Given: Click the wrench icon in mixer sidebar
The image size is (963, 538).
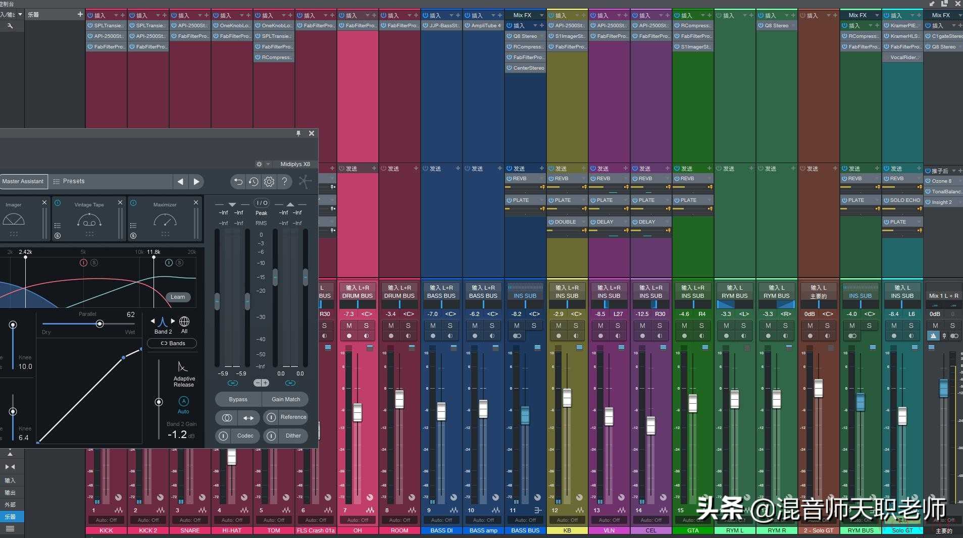Looking at the screenshot, I should coord(10,26).
